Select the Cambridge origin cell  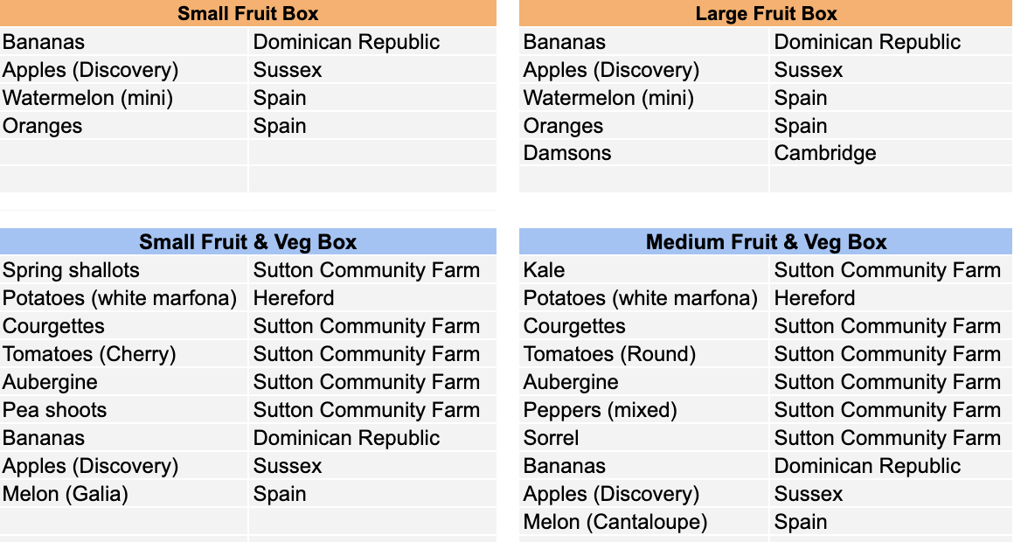click(892, 153)
